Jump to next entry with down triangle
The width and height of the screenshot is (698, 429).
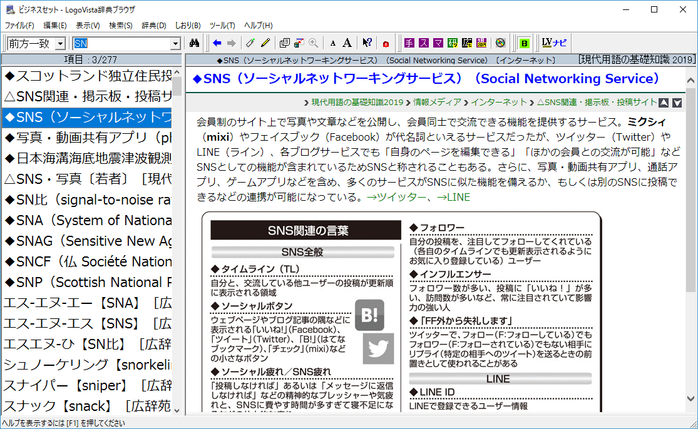(x=677, y=103)
